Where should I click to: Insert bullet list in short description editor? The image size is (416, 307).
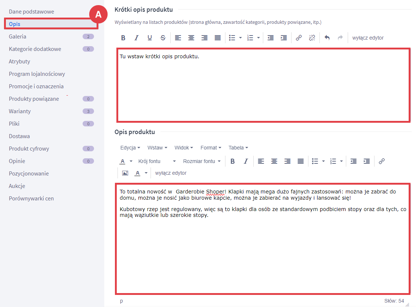[232, 38]
